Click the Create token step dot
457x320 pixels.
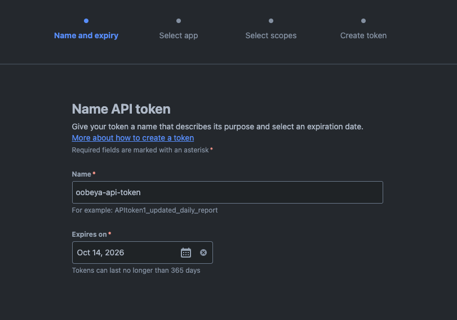[x=363, y=21]
